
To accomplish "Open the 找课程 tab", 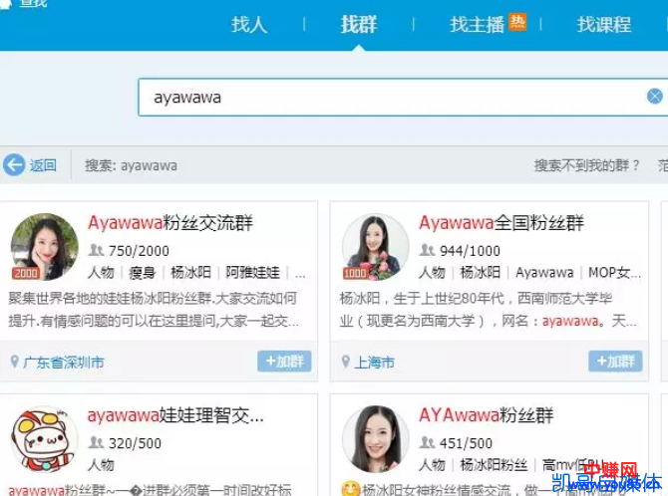I will 604,25.
